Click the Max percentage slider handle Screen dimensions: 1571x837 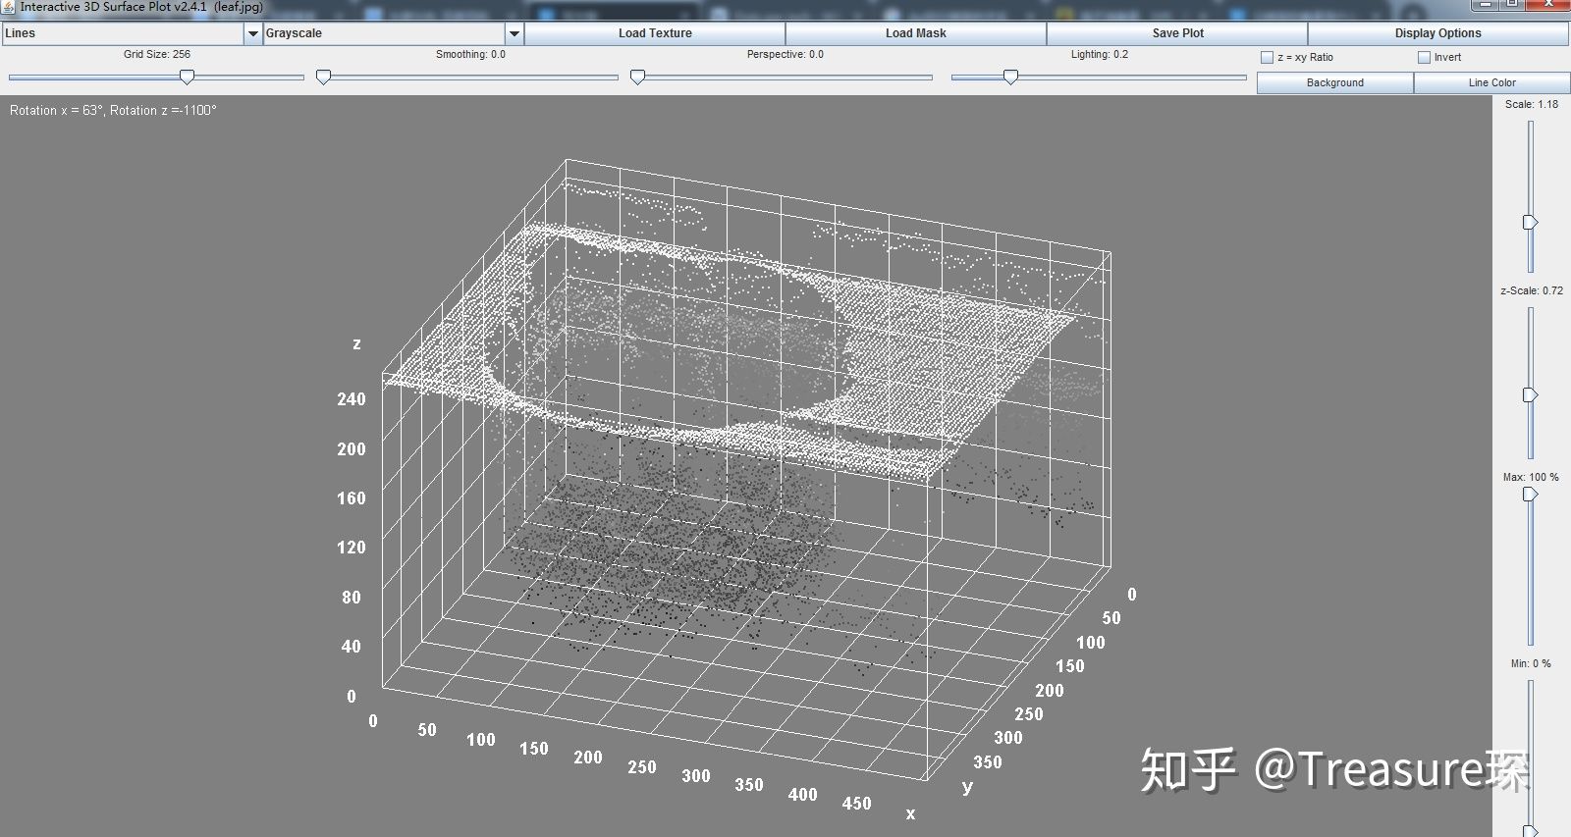1530,494
